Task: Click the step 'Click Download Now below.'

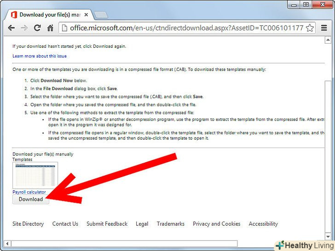Action: click(x=58, y=80)
